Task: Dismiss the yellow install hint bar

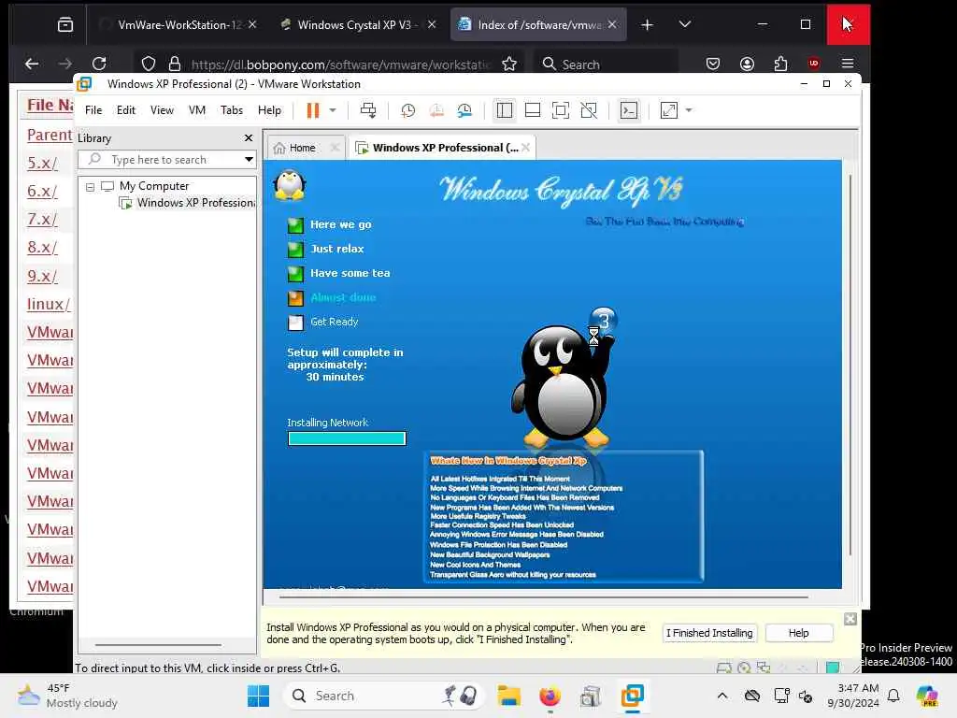Action: tap(850, 619)
